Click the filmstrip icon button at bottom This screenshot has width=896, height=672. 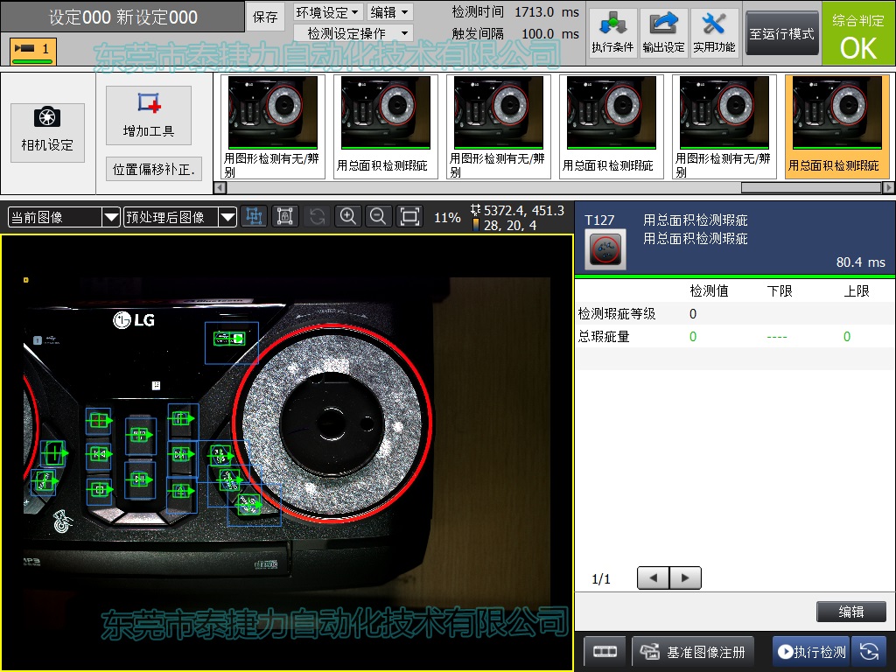(x=605, y=651)
